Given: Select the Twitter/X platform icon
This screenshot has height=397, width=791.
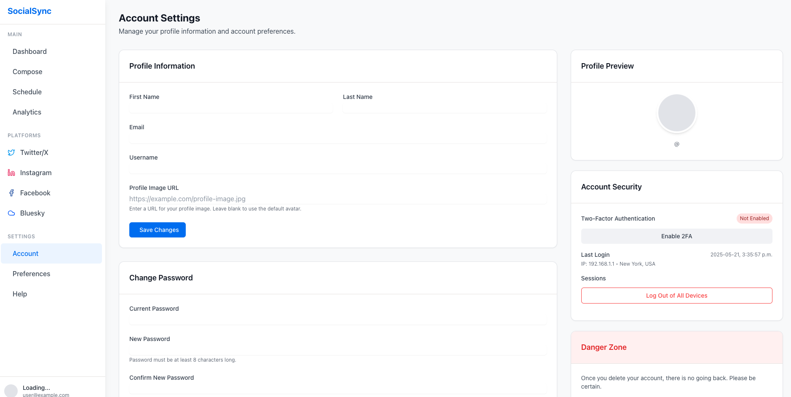Looking at the screenshot, I should 11,152.
